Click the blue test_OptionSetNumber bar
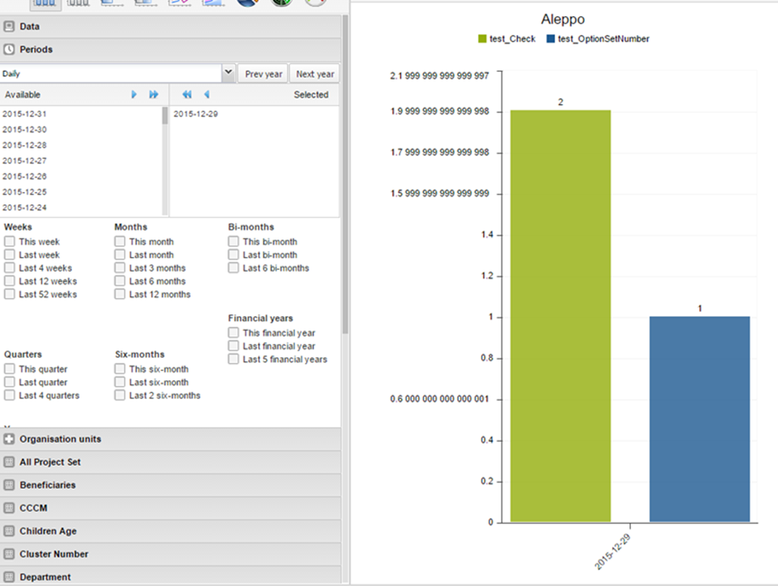Screen dimensions: 778x586 point(699,419)
